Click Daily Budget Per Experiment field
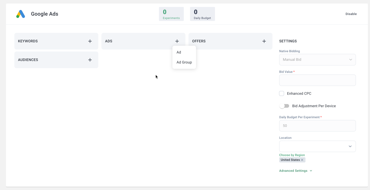This screenshot has height=190, width=370. click(x=317, y=126)
